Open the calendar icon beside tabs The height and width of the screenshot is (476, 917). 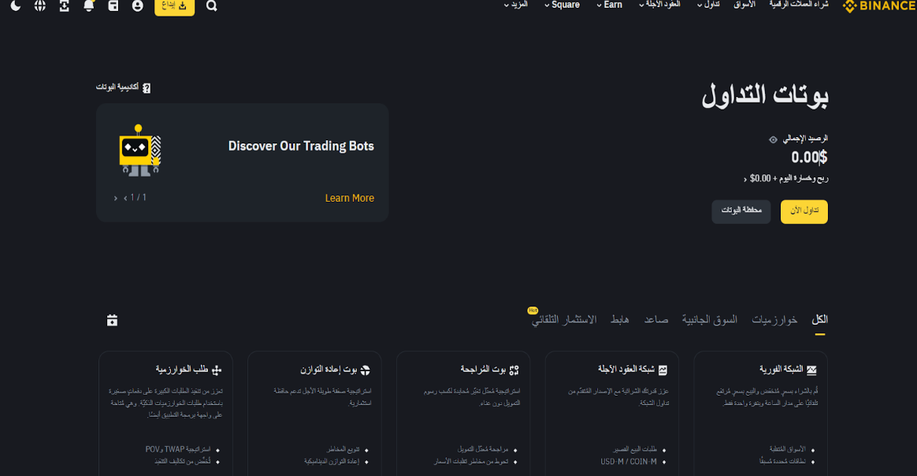tap(113, 321)
